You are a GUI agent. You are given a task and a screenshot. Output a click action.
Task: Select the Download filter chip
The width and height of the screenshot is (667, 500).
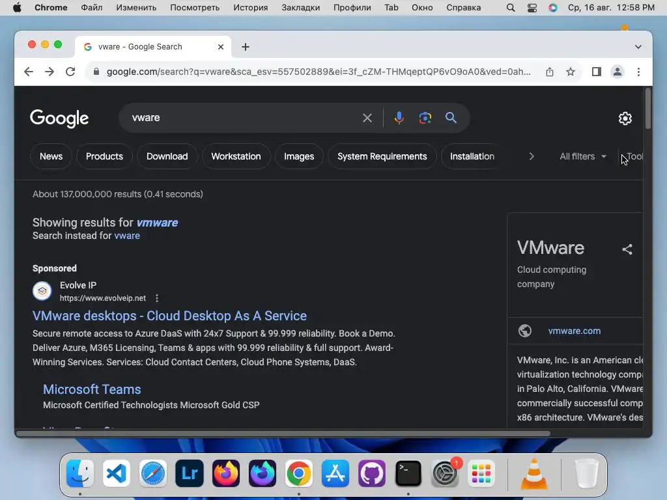[167, 156]
